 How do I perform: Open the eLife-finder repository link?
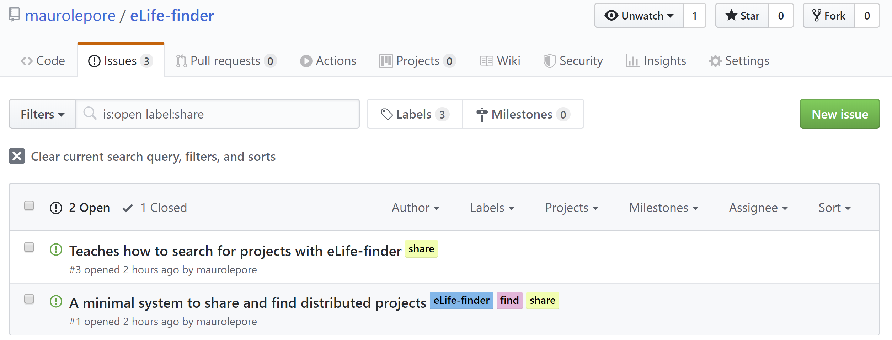tap(172, 16)
